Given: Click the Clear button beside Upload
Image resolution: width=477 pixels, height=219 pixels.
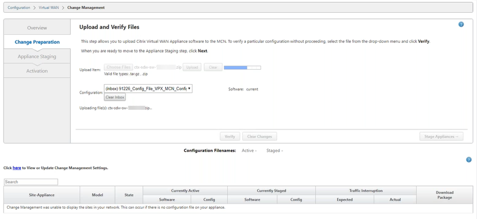Looking at the screenshot, I should [x=213, y=67].
